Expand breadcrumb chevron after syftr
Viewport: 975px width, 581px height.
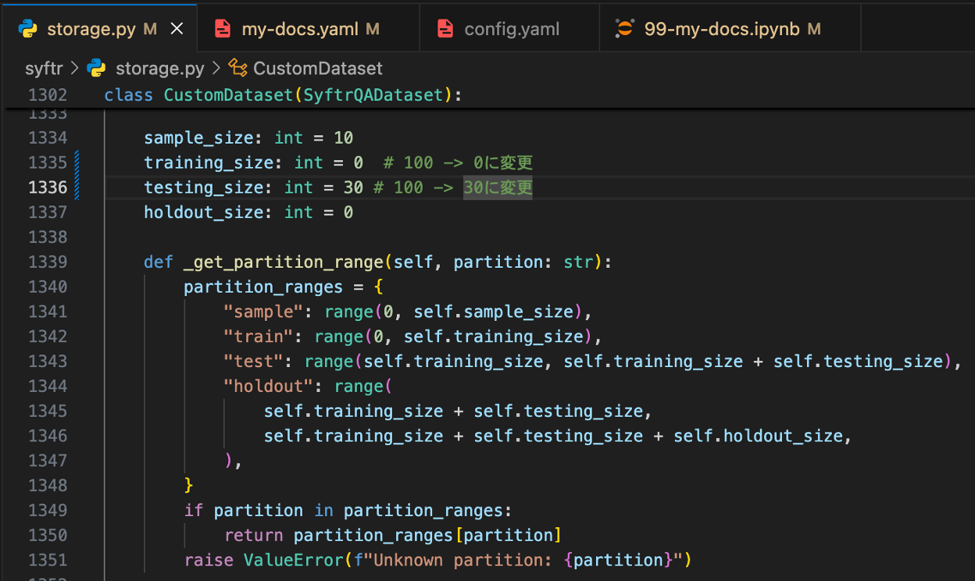click(x=75, y=69)
